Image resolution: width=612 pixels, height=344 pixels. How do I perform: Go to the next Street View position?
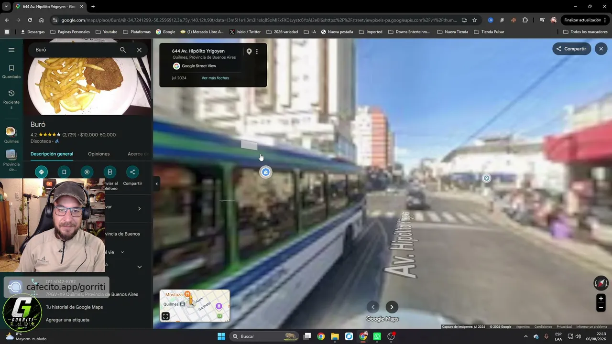(392, 307)
